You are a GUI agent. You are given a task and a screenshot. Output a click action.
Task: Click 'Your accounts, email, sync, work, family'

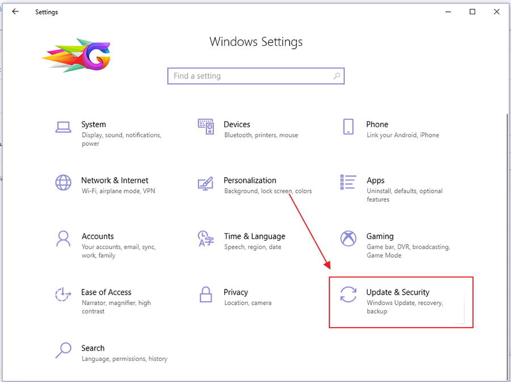pos(119,251)
